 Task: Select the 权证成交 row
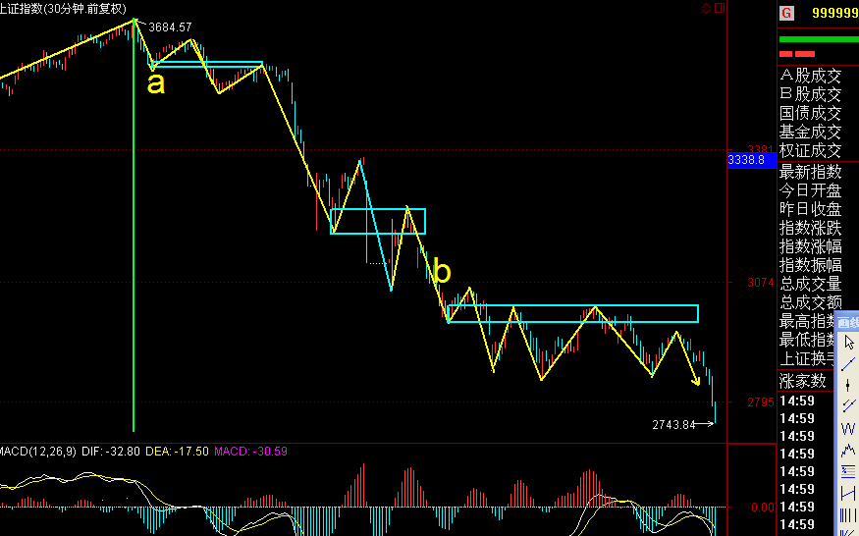click(811, 150)
